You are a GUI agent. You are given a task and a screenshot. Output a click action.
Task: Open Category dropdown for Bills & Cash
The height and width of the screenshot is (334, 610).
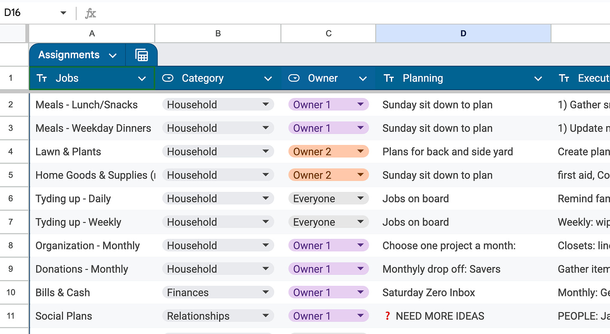point(266,292)
